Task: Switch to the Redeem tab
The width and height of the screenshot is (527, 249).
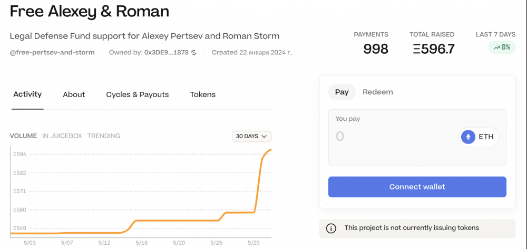Action: coord(377,92)
